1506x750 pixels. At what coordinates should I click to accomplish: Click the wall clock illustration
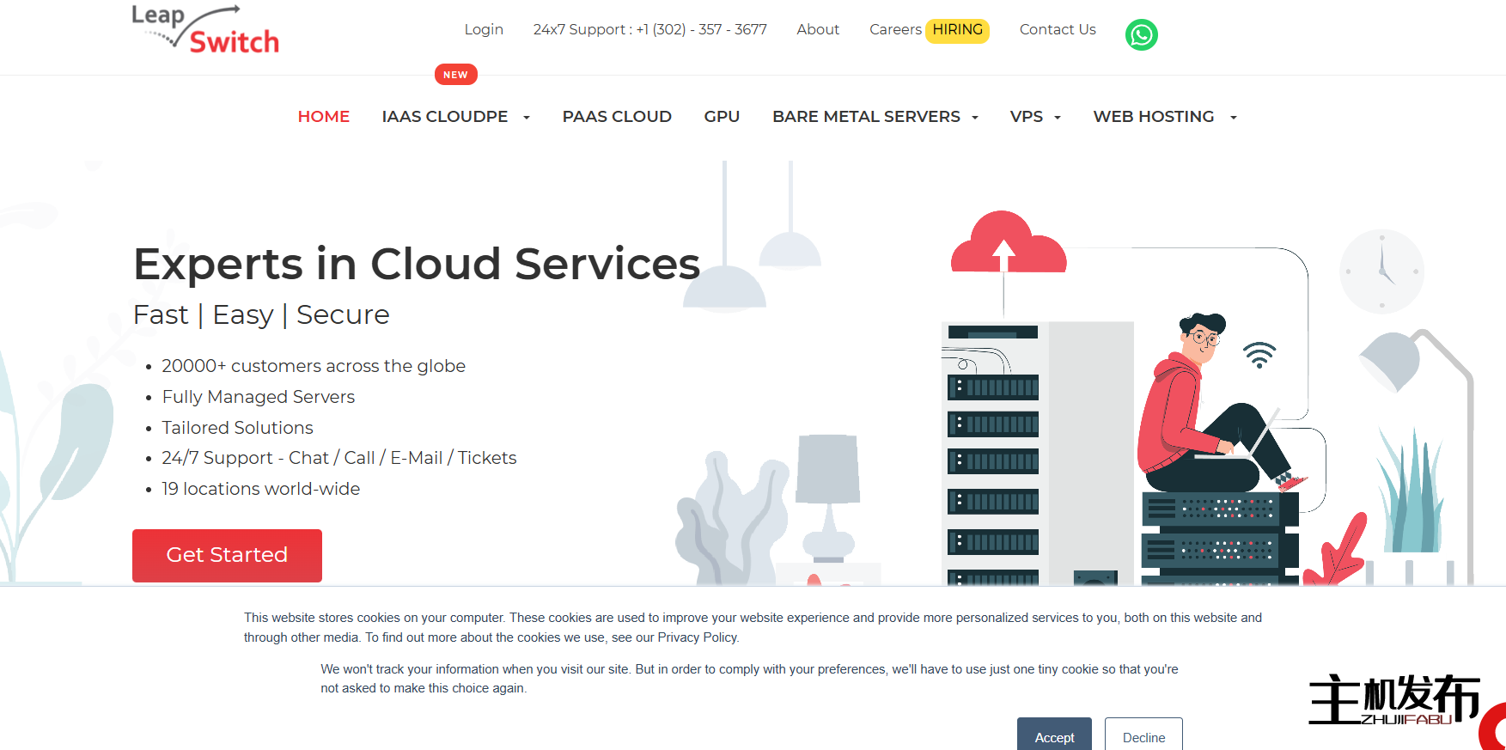pos(1381,271)
